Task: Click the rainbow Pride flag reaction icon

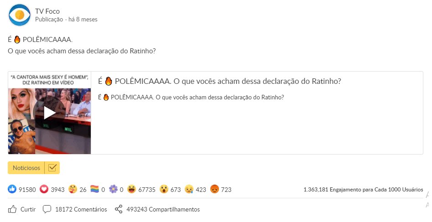Action: (94, 190)
